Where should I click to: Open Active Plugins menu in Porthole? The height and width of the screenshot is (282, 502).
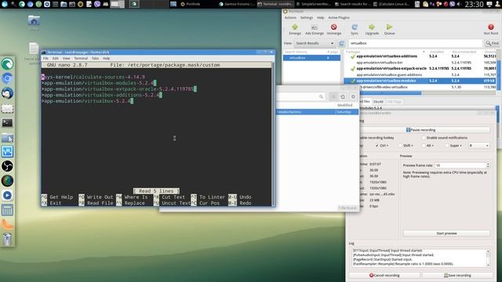coord(339,17)
